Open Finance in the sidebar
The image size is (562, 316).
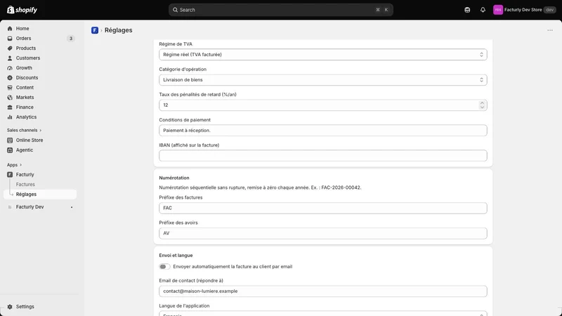25,107
